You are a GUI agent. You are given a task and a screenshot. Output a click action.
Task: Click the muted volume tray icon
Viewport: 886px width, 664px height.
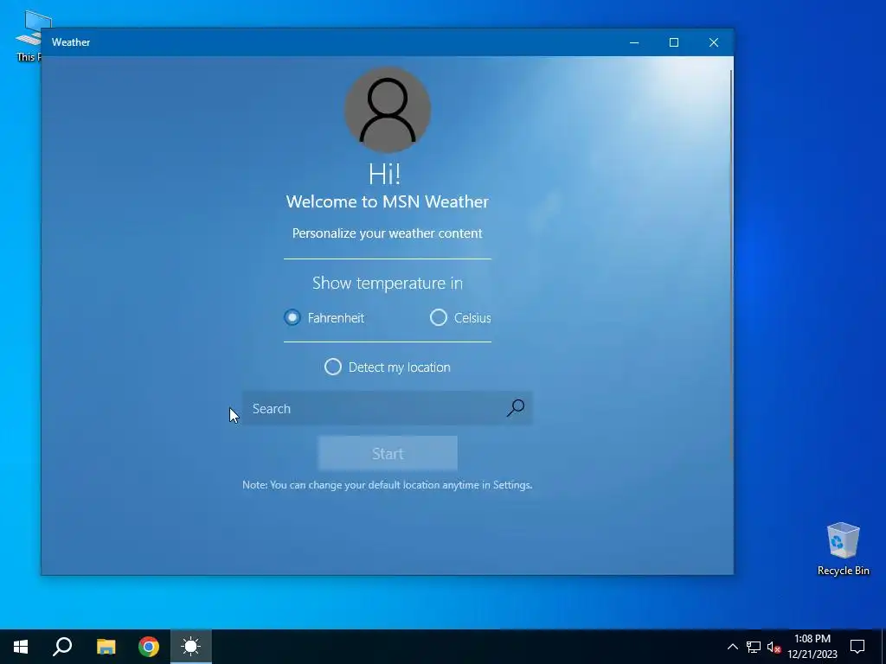point(774,647)
